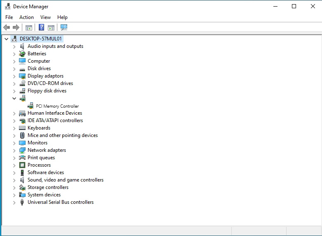The image size is (322, 236).
Task: Expand the Keyboards category
Action: point(14,128)
